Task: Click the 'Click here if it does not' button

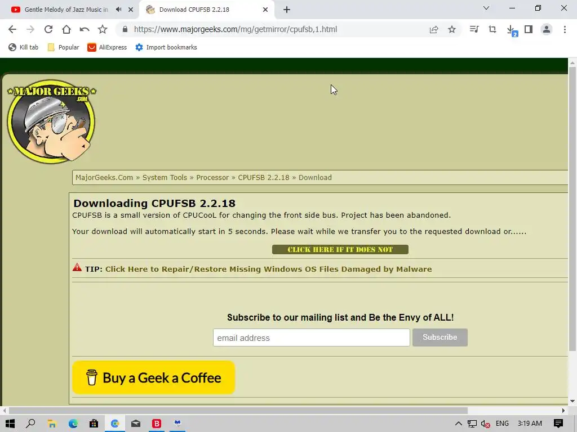Action: click(x=340, y=249)
